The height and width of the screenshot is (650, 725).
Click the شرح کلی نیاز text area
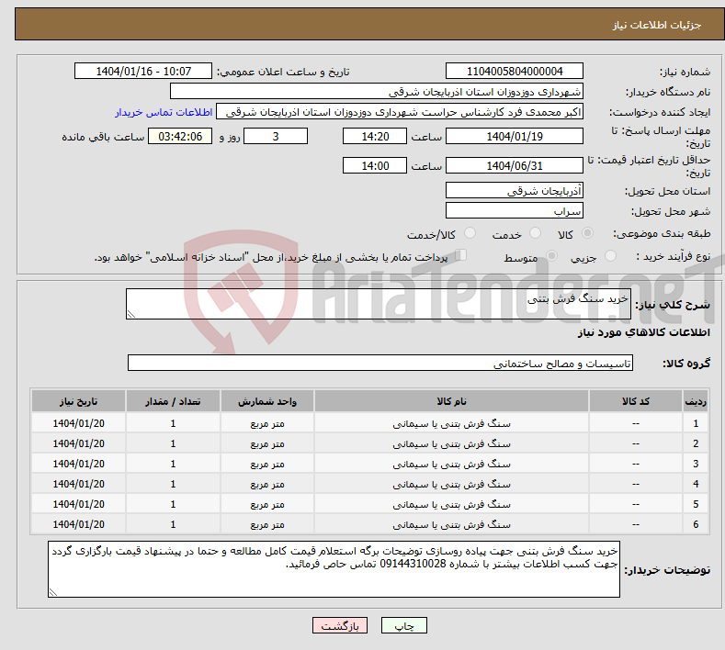379,304
